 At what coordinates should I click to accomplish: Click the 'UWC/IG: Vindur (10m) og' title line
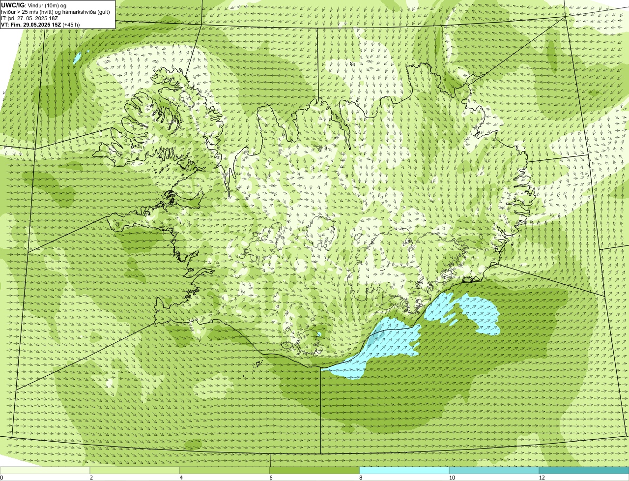[34, 5]
